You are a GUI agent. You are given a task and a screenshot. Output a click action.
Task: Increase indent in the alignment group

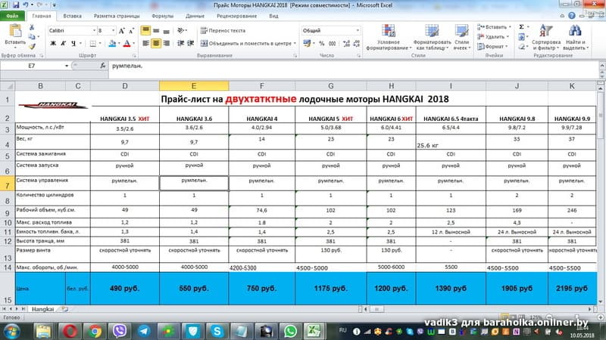(191, 43)
